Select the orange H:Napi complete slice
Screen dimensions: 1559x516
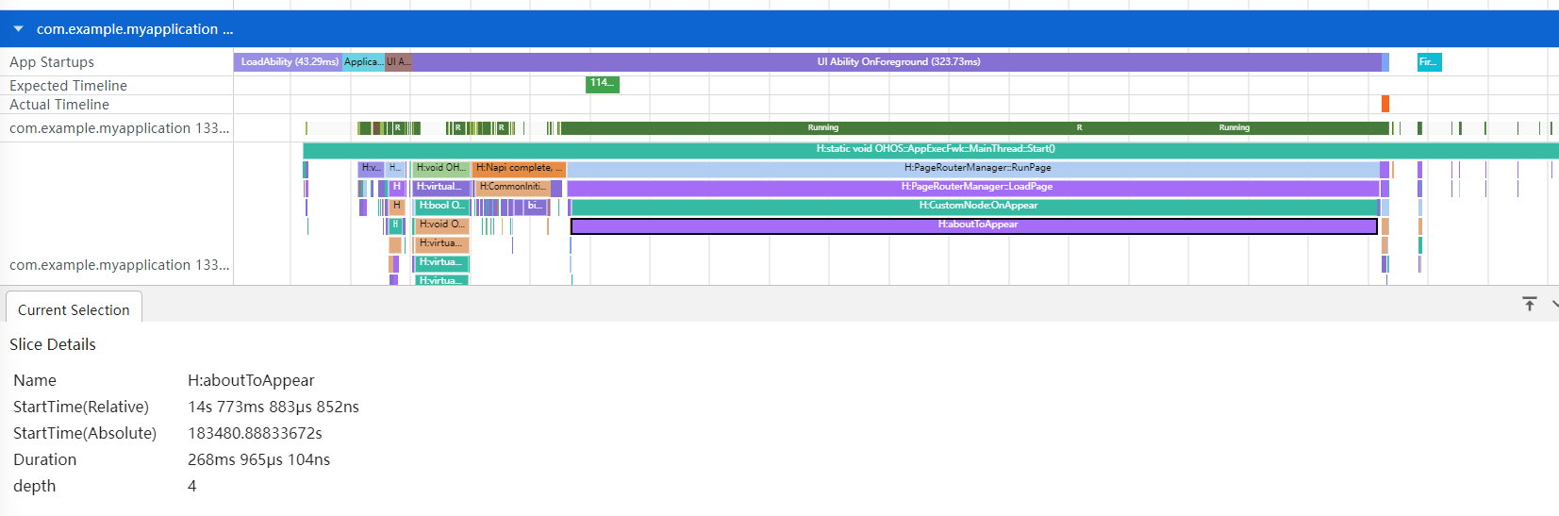click(519, 169)
